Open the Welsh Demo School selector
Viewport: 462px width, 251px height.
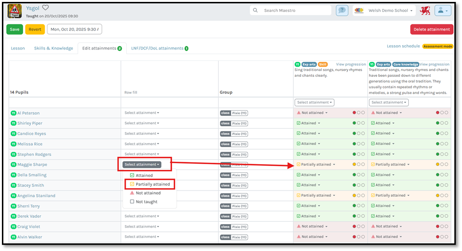point(384,11)
